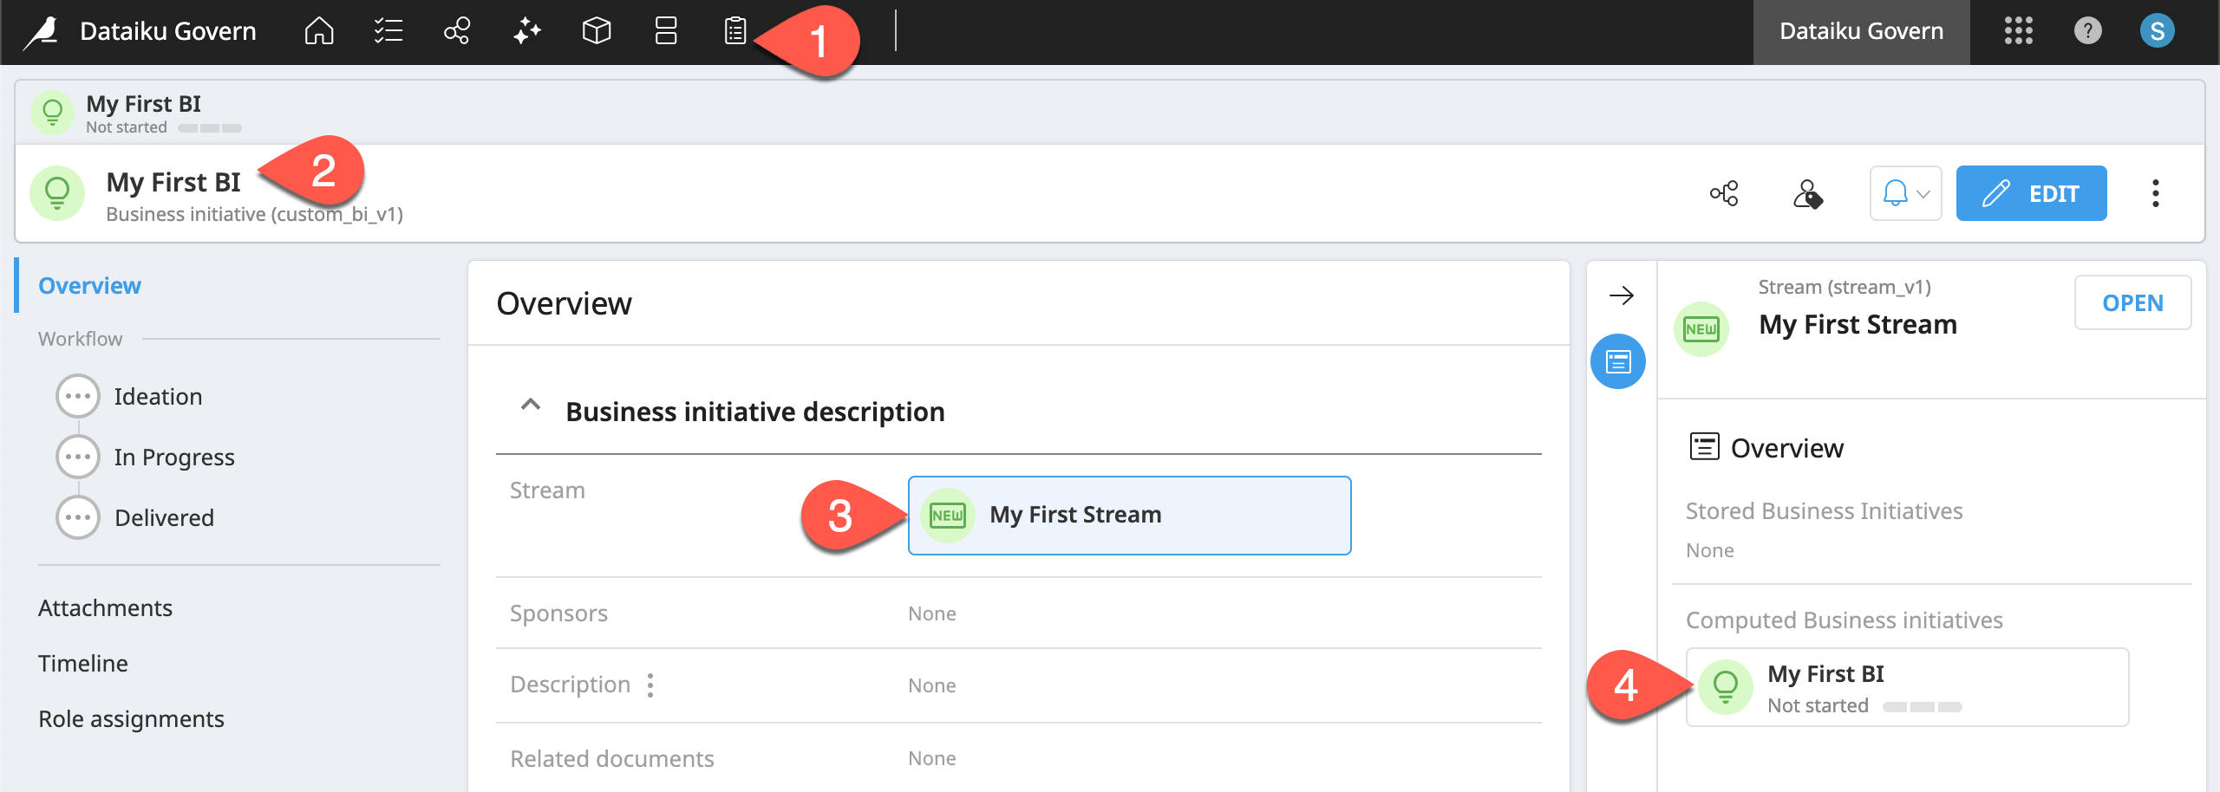Open the three-dot more actions menu
Screen dimensions: 2220x792
click(2155, 193)
